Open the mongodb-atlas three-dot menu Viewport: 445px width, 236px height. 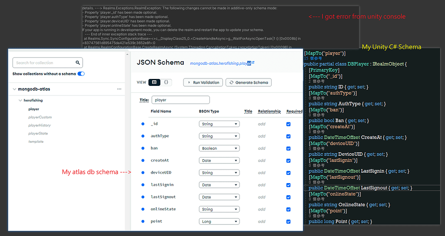[119, 89]
